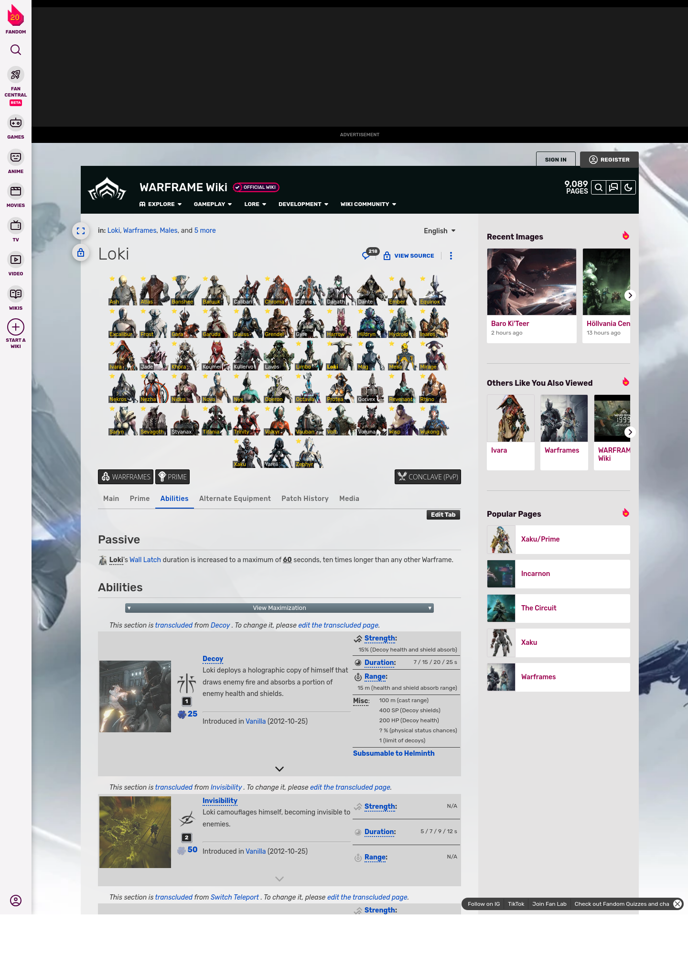Open Wiki Community dropdown menu
The width and height of the screenshot is (688, 956).
[x=368, y=204]
